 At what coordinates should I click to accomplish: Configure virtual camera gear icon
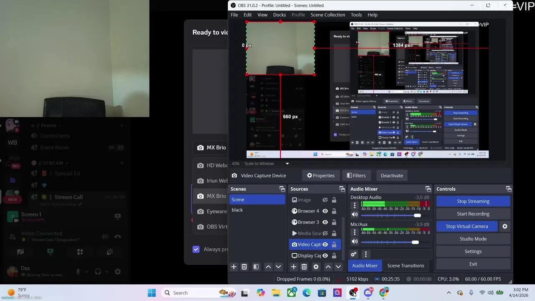505,226
